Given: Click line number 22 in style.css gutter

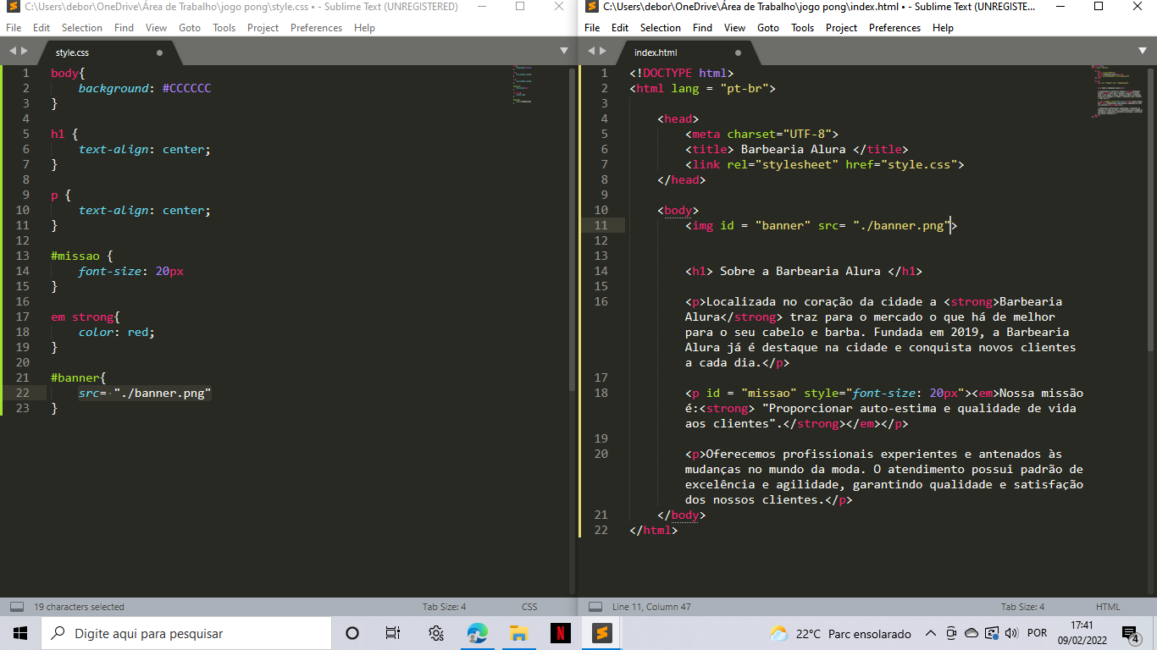Looking at the screenshot, I should tap(23, 393).
